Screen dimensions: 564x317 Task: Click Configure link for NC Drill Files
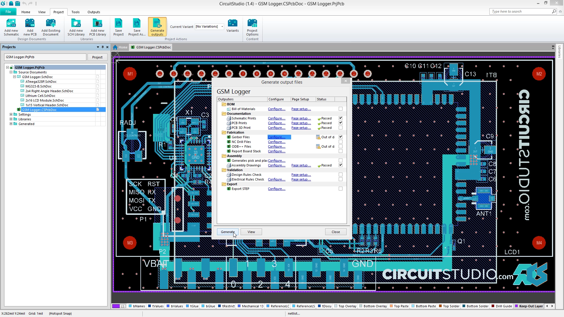(x=276, y=142)
